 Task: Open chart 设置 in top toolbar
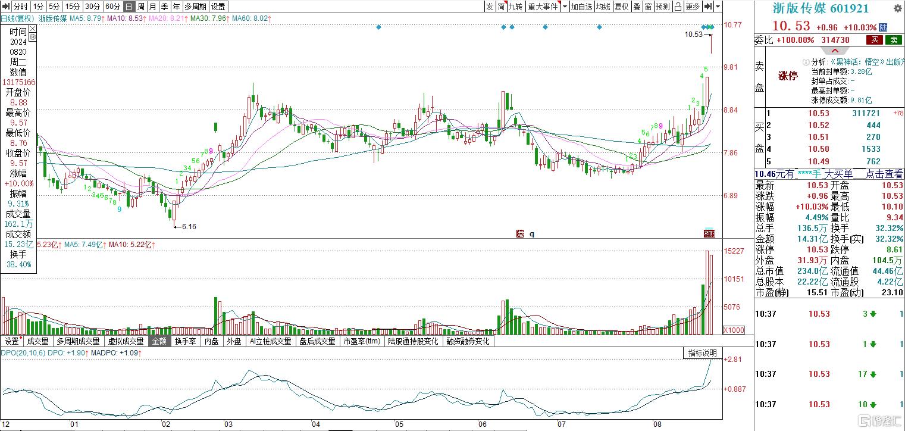(218, 7)
